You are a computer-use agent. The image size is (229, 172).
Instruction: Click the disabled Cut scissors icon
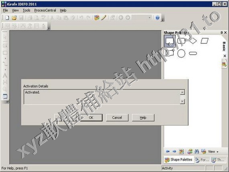(52, 18)
